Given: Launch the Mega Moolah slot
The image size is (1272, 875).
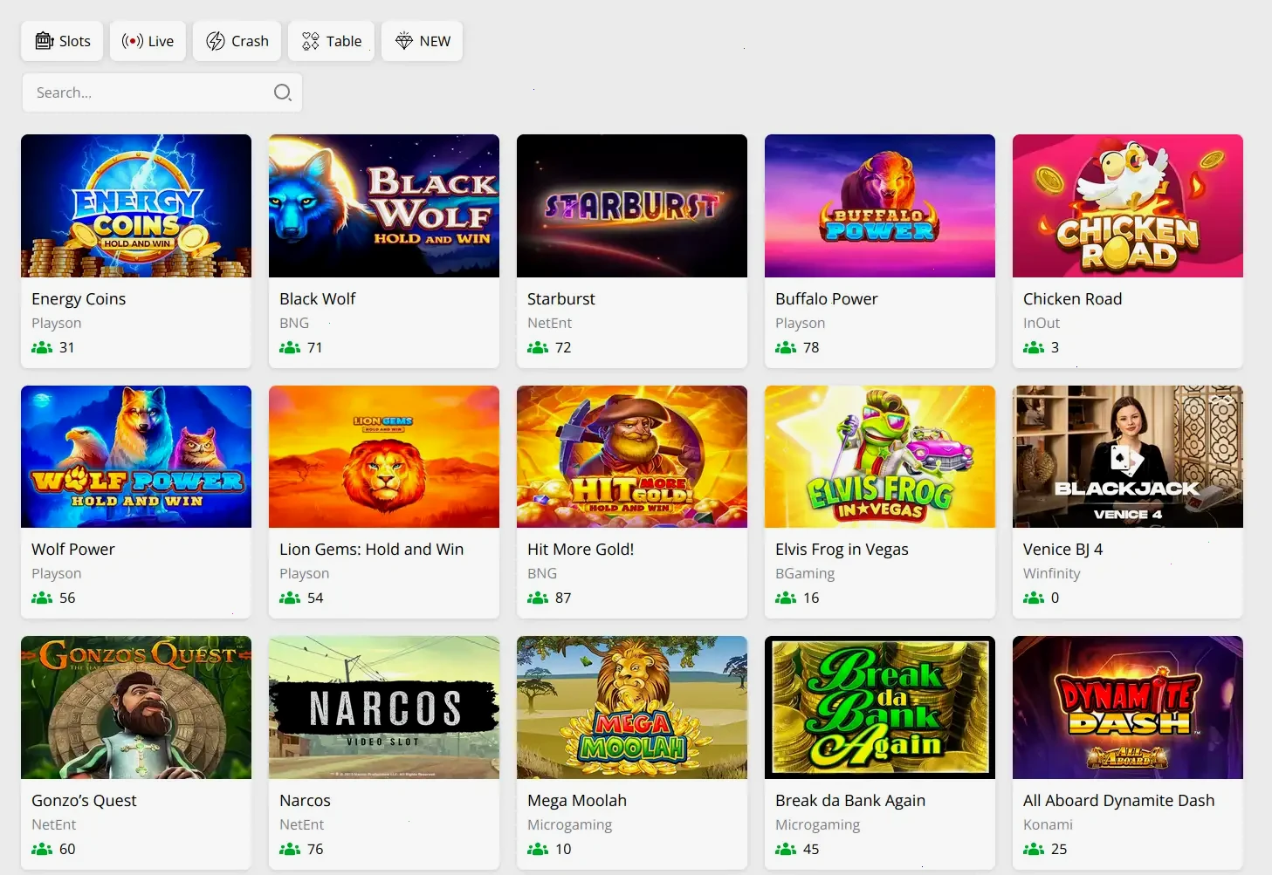Looking at the screenshot, I should 631,708.
